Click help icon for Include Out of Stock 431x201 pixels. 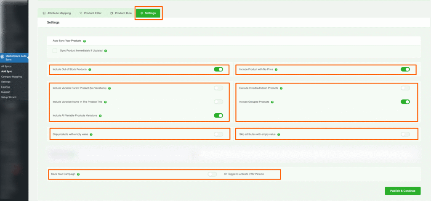coord(90,70)
